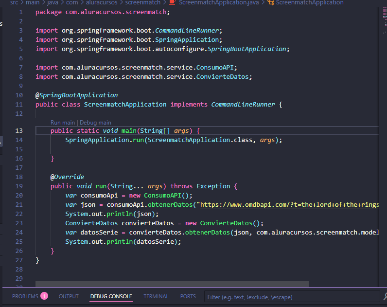Viewport: 387px width, 307px height.
Task: Open the ScreenmatchApplication class breadcrumb segment
Action: click(310, 2)
